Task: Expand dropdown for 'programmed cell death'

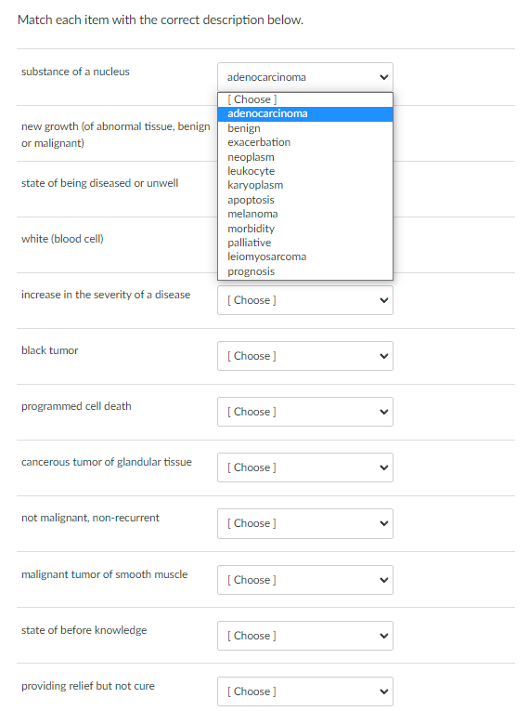Action: (x=304, y=412)
